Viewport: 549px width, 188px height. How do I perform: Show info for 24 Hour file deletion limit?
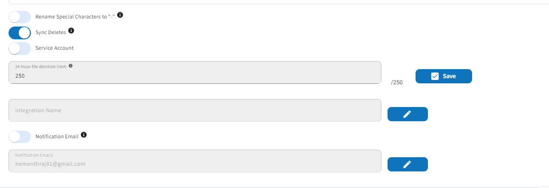tap(71, 66)
